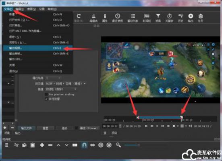Show the Playlist (播放列表) panel icon
Viewport: 222px width, 161px height.
click(133, 16)
